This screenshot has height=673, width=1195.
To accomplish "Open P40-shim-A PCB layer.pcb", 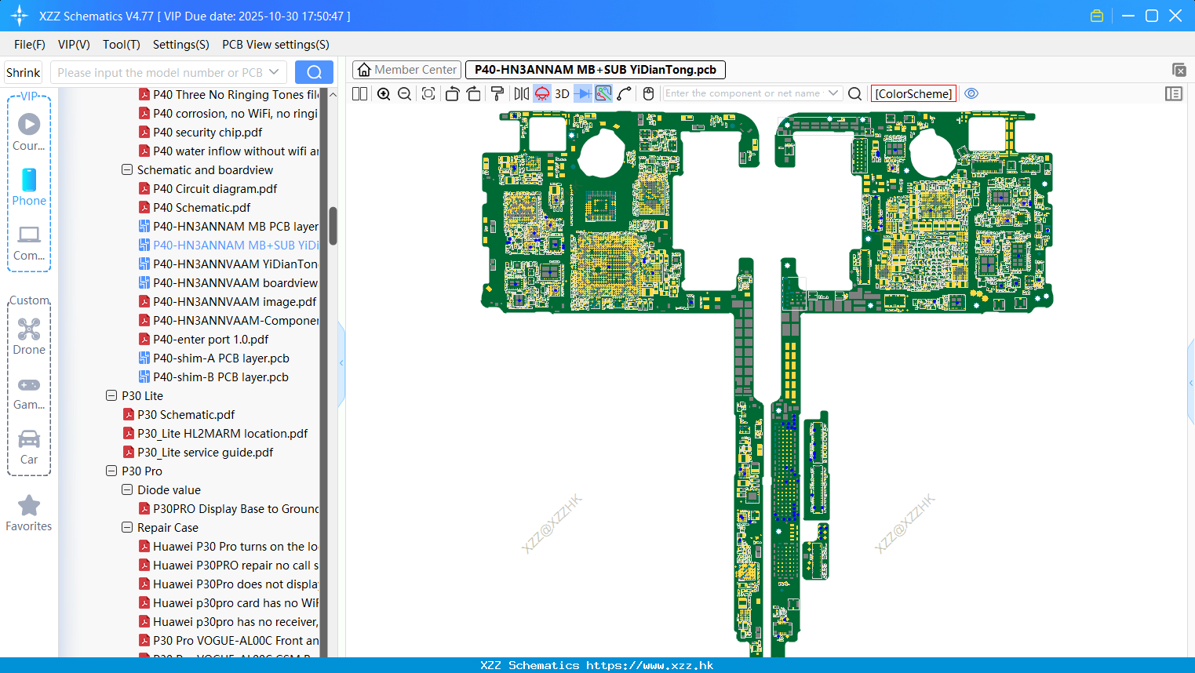I will [221, 358].
